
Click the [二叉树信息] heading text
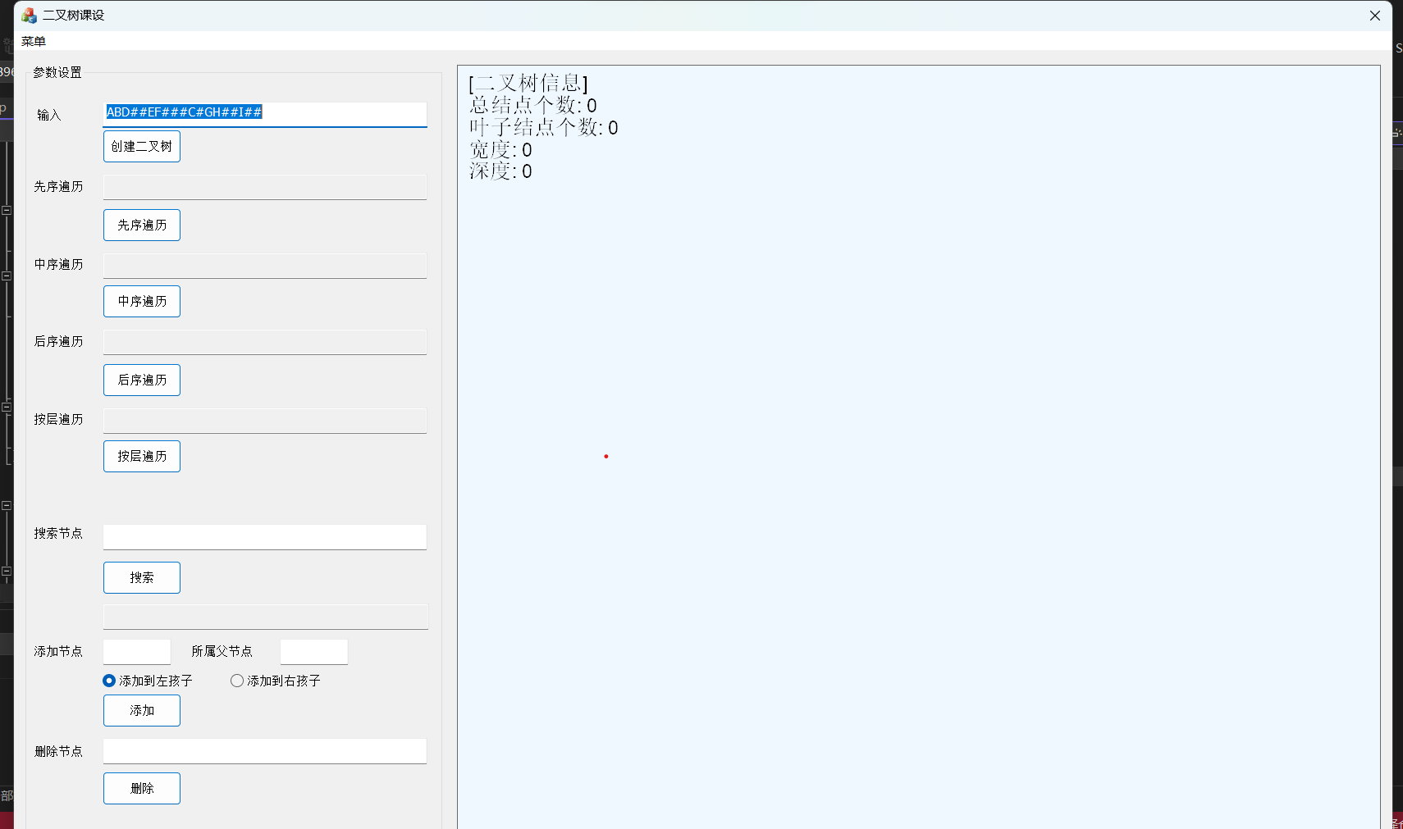[528, 83]
